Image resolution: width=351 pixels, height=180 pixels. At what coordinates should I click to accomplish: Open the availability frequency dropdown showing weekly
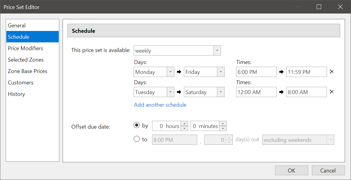pyautogui.click(x=217, y=50)
